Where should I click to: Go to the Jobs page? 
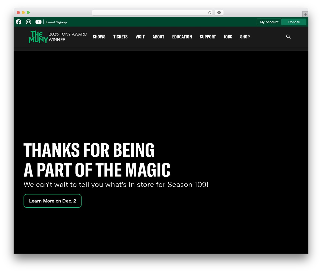point(228,37)
